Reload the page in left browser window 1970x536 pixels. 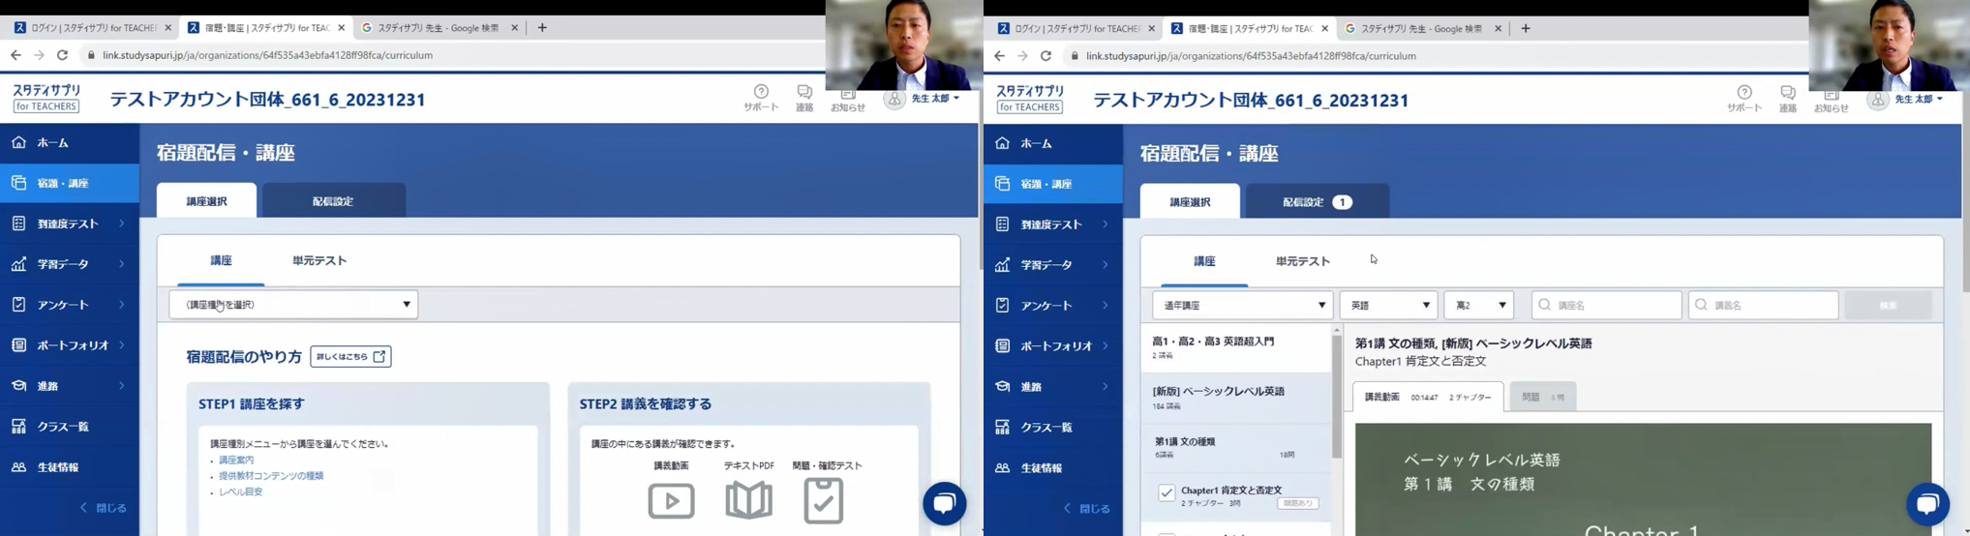coord(62,55)
